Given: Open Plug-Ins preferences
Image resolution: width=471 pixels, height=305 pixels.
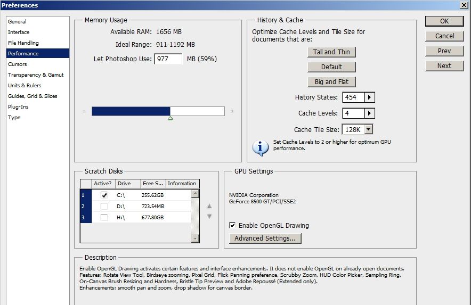Looking at the screenshot, I should pyautogui.click(x=37, y=107).
